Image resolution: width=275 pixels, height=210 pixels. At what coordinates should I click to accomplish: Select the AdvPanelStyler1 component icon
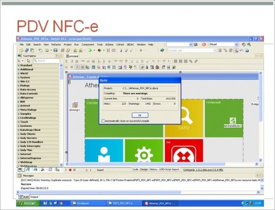pos(232,121)
